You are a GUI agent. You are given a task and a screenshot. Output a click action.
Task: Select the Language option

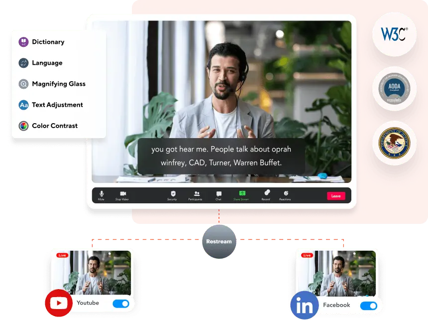click(47, 63)
